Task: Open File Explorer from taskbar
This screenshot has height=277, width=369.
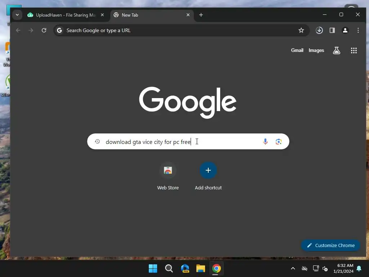Action: pyautogui.click(x=201, y=268)
